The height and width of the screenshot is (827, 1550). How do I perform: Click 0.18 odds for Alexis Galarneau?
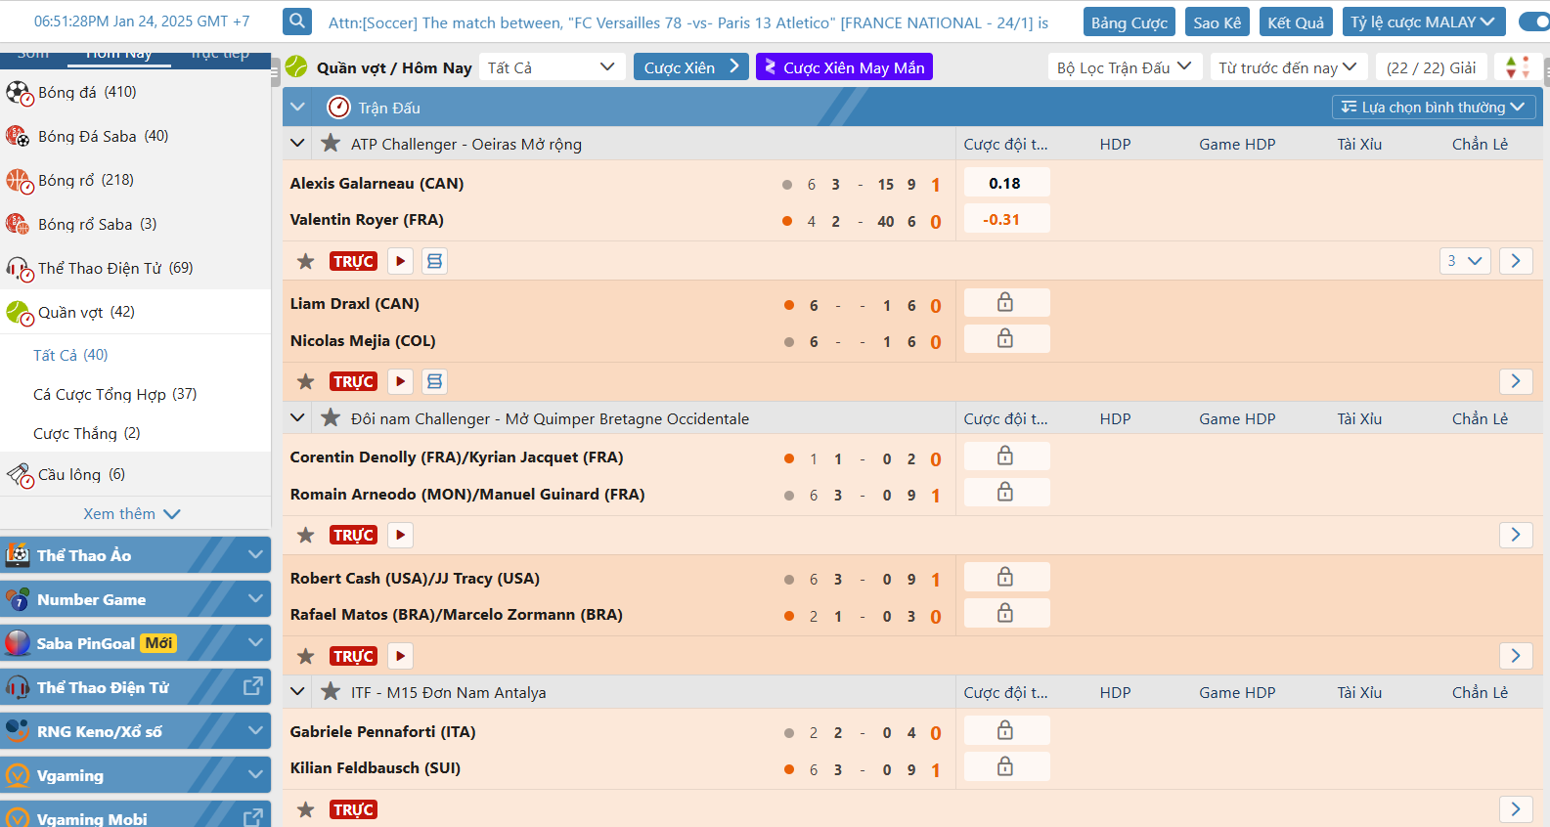tap(1006, 183)
